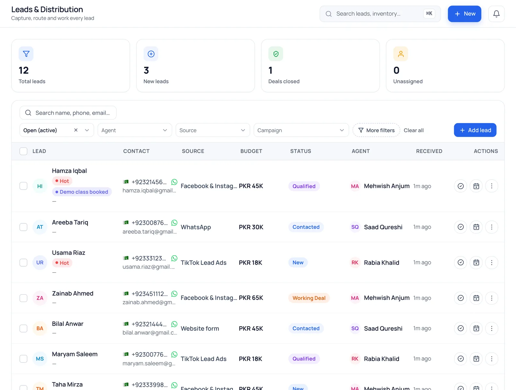Open the calendar action for Areeba Tariq

click(476, 227)
